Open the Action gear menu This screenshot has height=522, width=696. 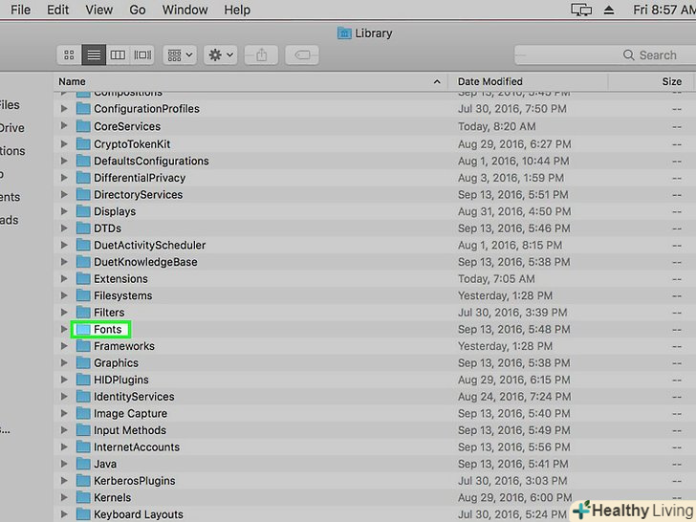(221, 55)
